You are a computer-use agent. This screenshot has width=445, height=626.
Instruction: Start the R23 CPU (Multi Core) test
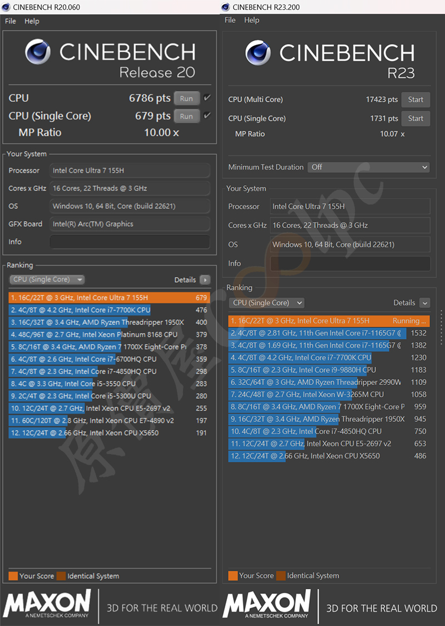pyautogui.click(x=416, y=100)
